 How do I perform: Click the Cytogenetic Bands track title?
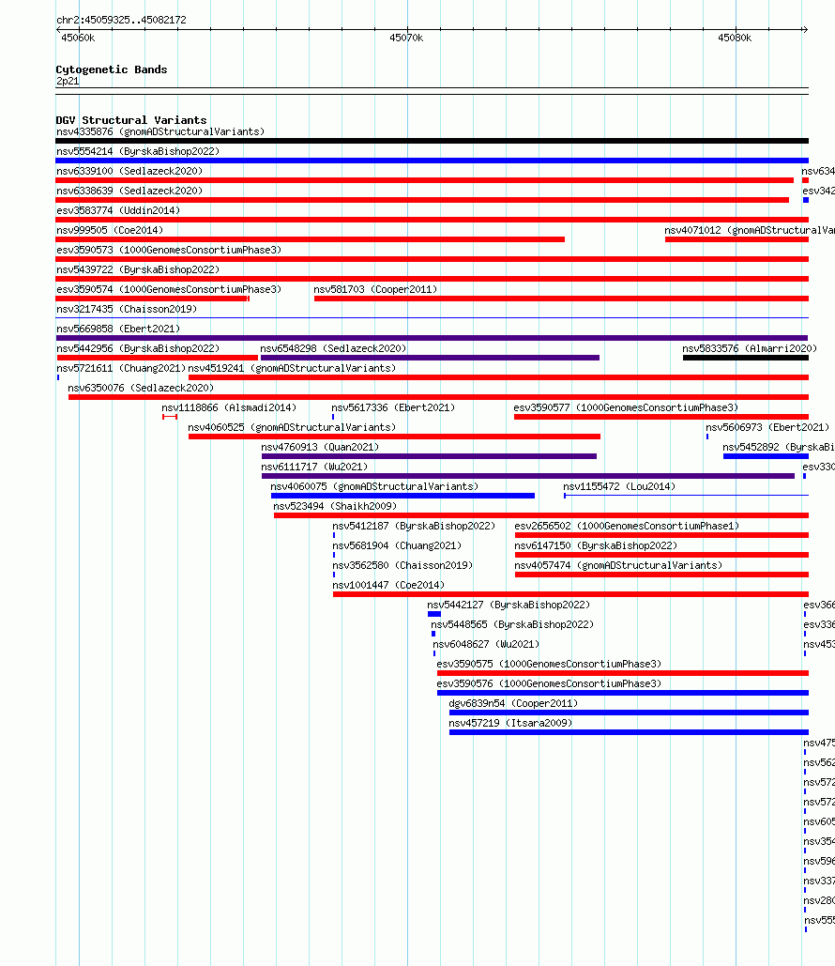pyautogui.click(x=112, y=69)
